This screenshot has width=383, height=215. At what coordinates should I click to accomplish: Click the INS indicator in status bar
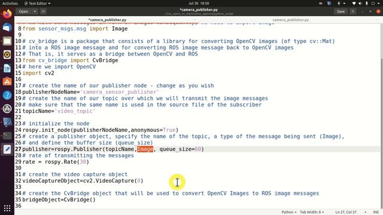tap(376, 212)
